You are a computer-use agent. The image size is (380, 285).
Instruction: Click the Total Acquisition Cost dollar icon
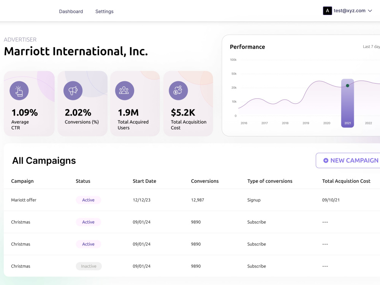[x=178, y=91]
